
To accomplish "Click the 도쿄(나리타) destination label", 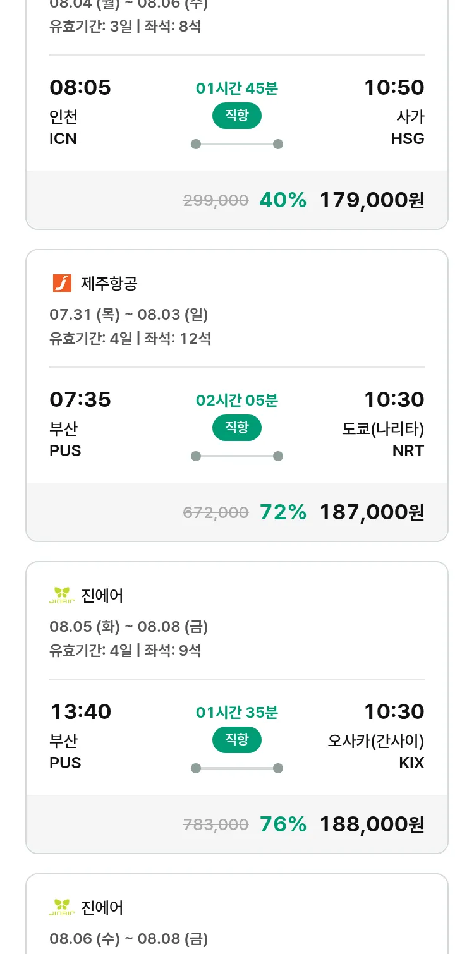I will coord(383,428).
